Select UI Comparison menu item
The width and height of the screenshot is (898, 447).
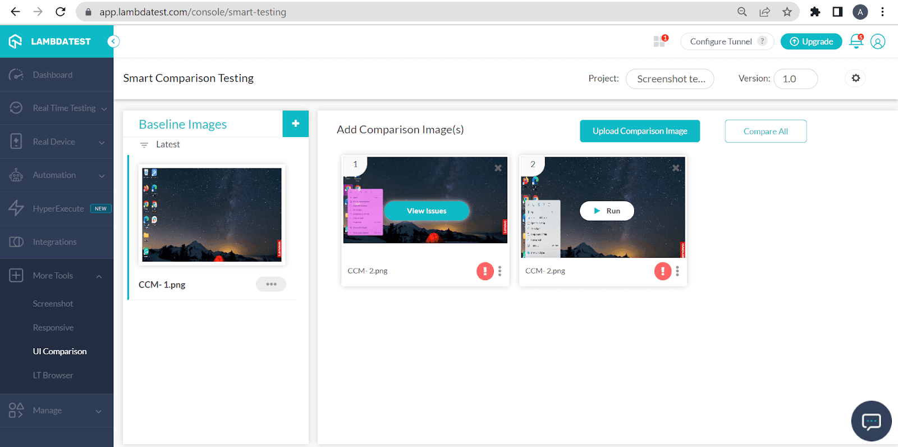pos(59,352)
